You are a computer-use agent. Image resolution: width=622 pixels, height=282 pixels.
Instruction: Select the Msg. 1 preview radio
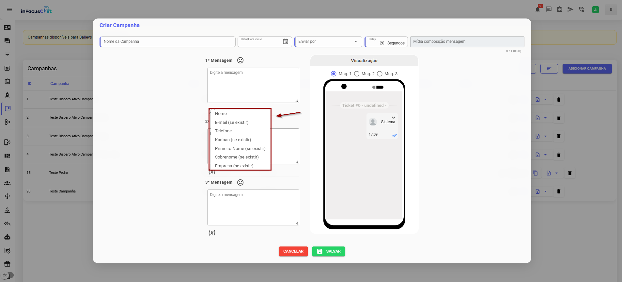click(x=334, y=74)
